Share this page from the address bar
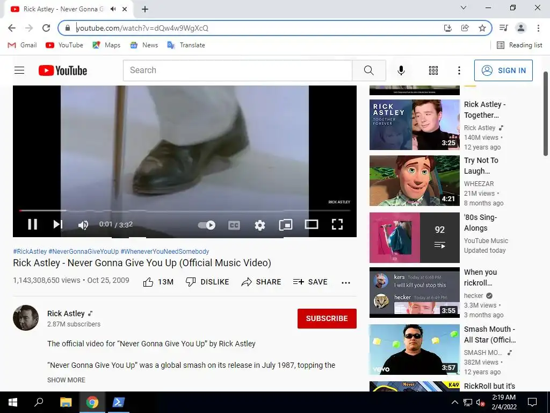 [x=465, y=28]
